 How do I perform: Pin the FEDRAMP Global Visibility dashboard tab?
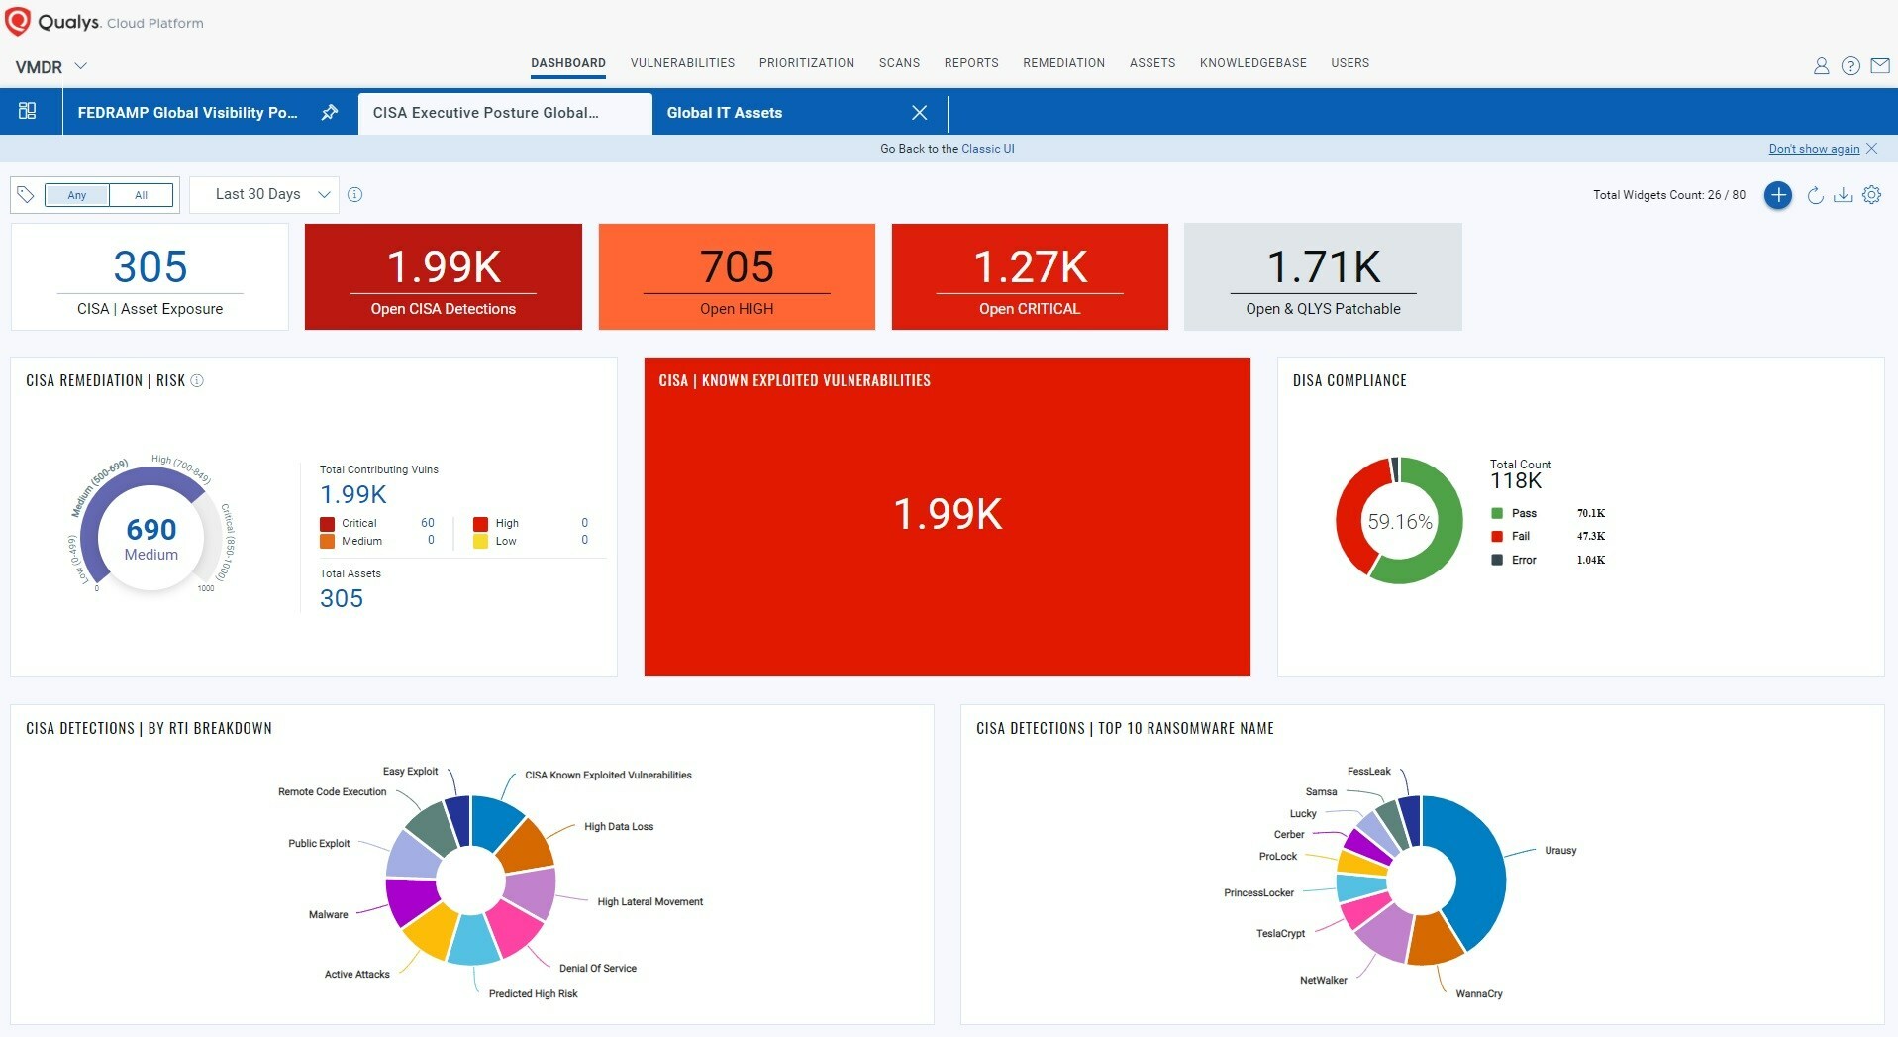click(330, 113)
